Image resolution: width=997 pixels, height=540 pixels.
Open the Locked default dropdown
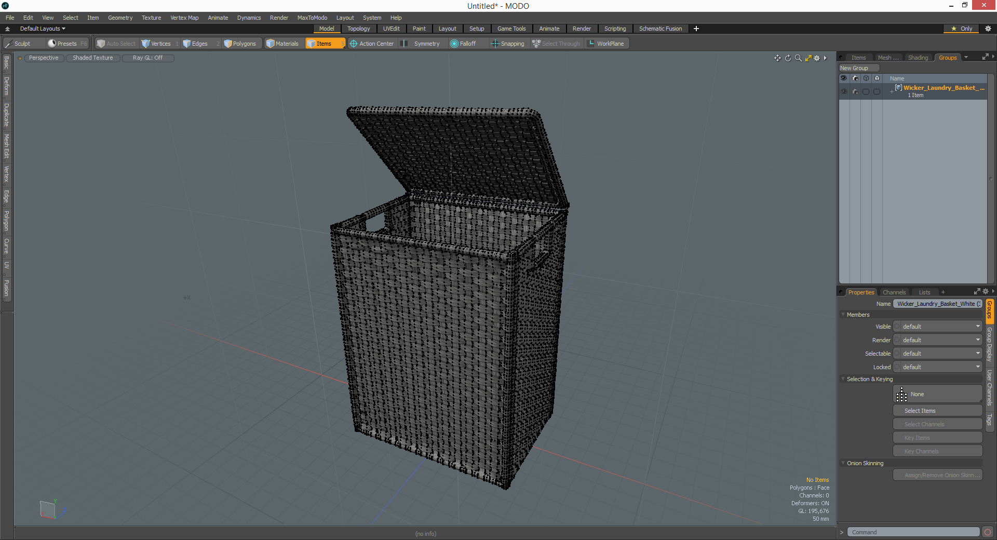pos(941,367)
